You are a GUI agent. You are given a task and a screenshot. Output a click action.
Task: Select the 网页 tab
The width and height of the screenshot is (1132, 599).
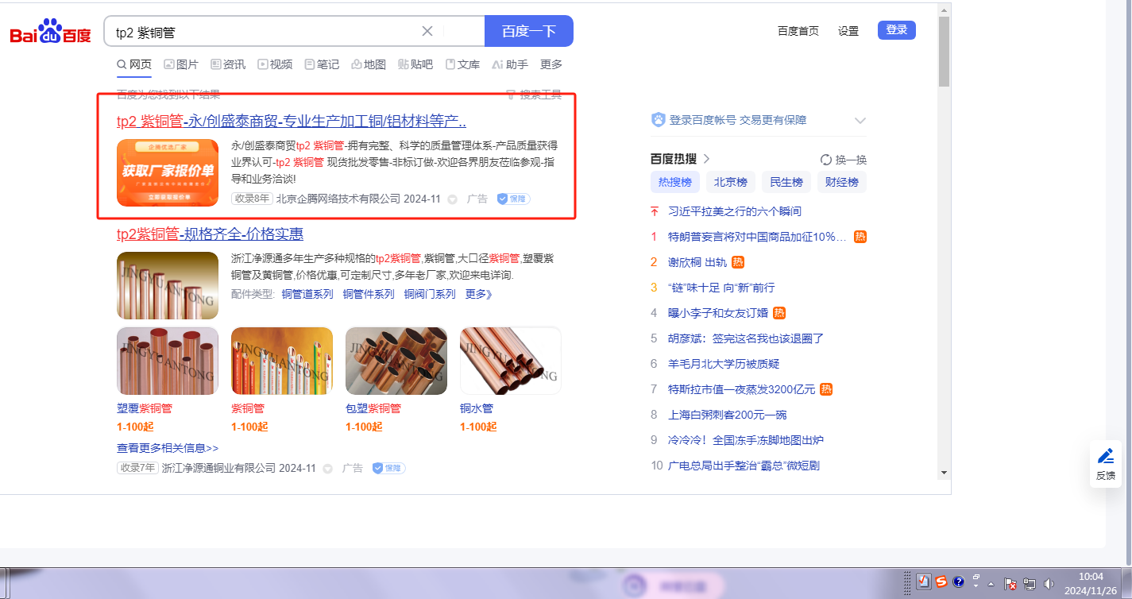134,64
